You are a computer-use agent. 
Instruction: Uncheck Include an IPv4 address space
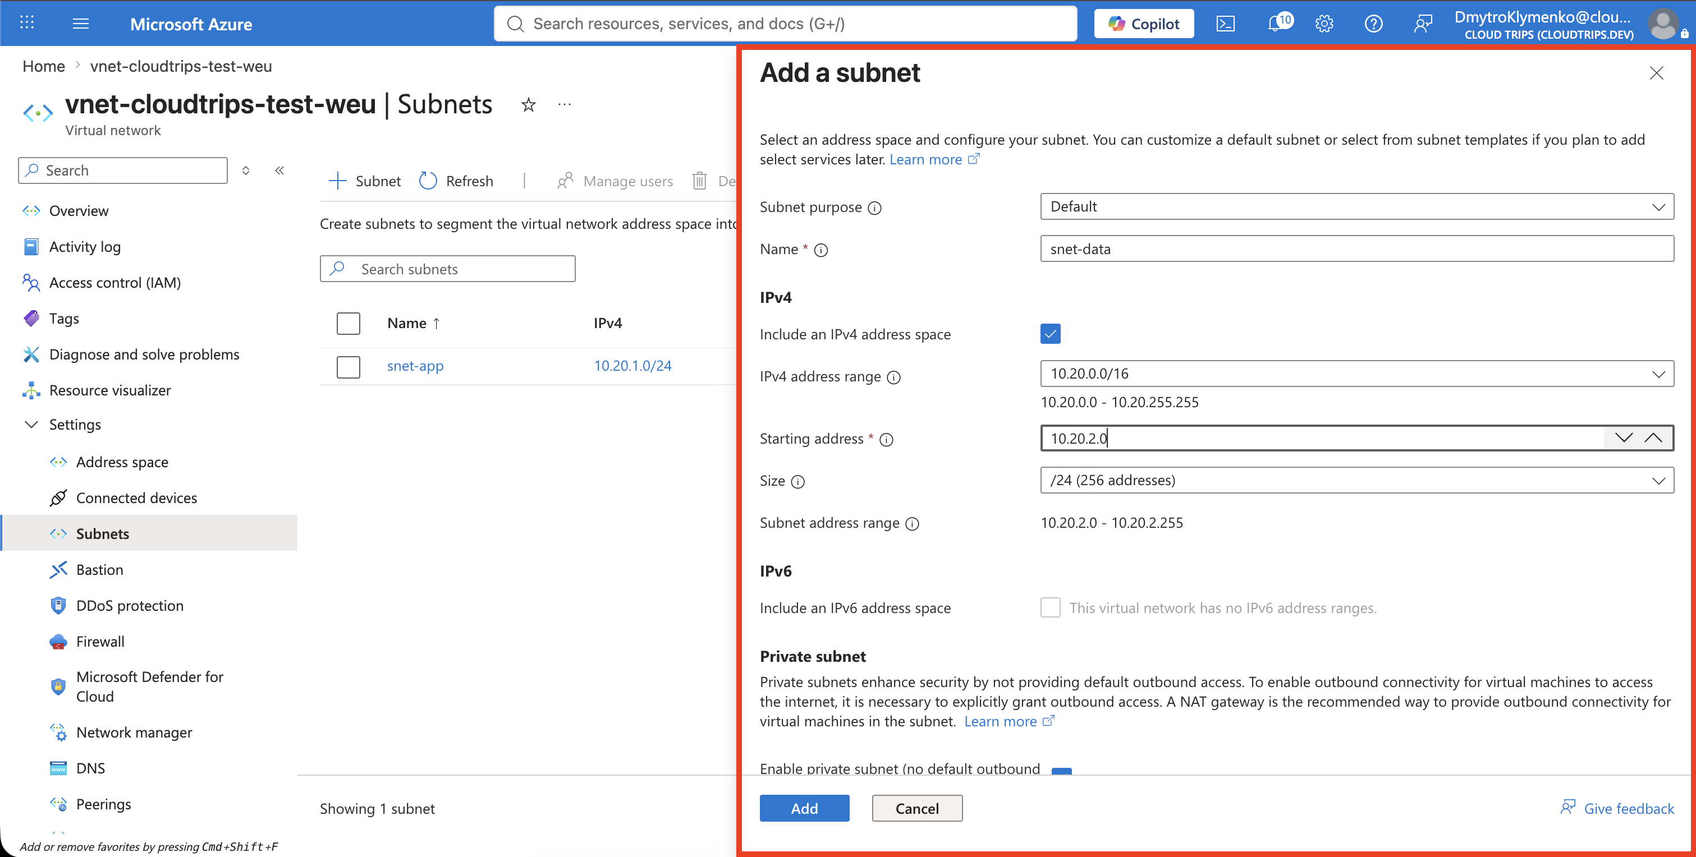click(1050, 334)
